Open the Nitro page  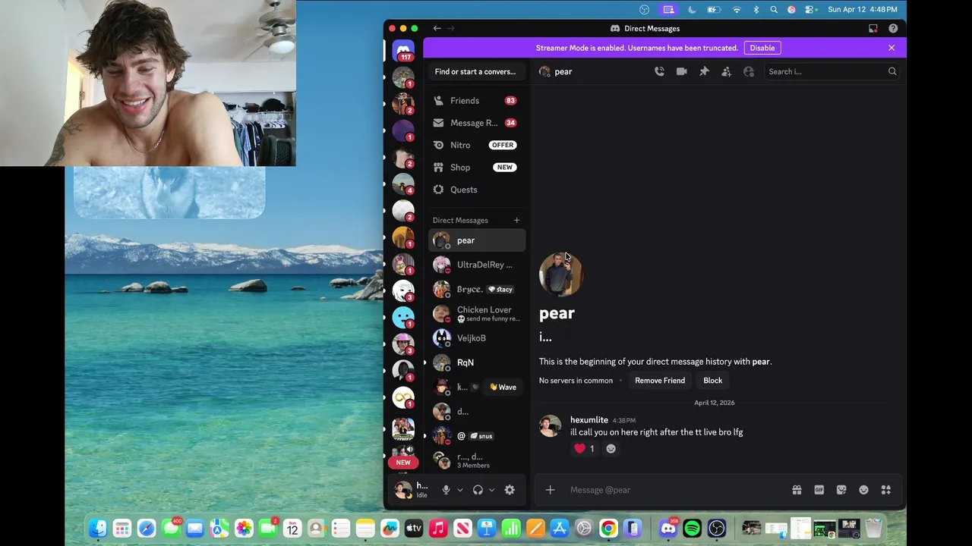click(476, 145)
